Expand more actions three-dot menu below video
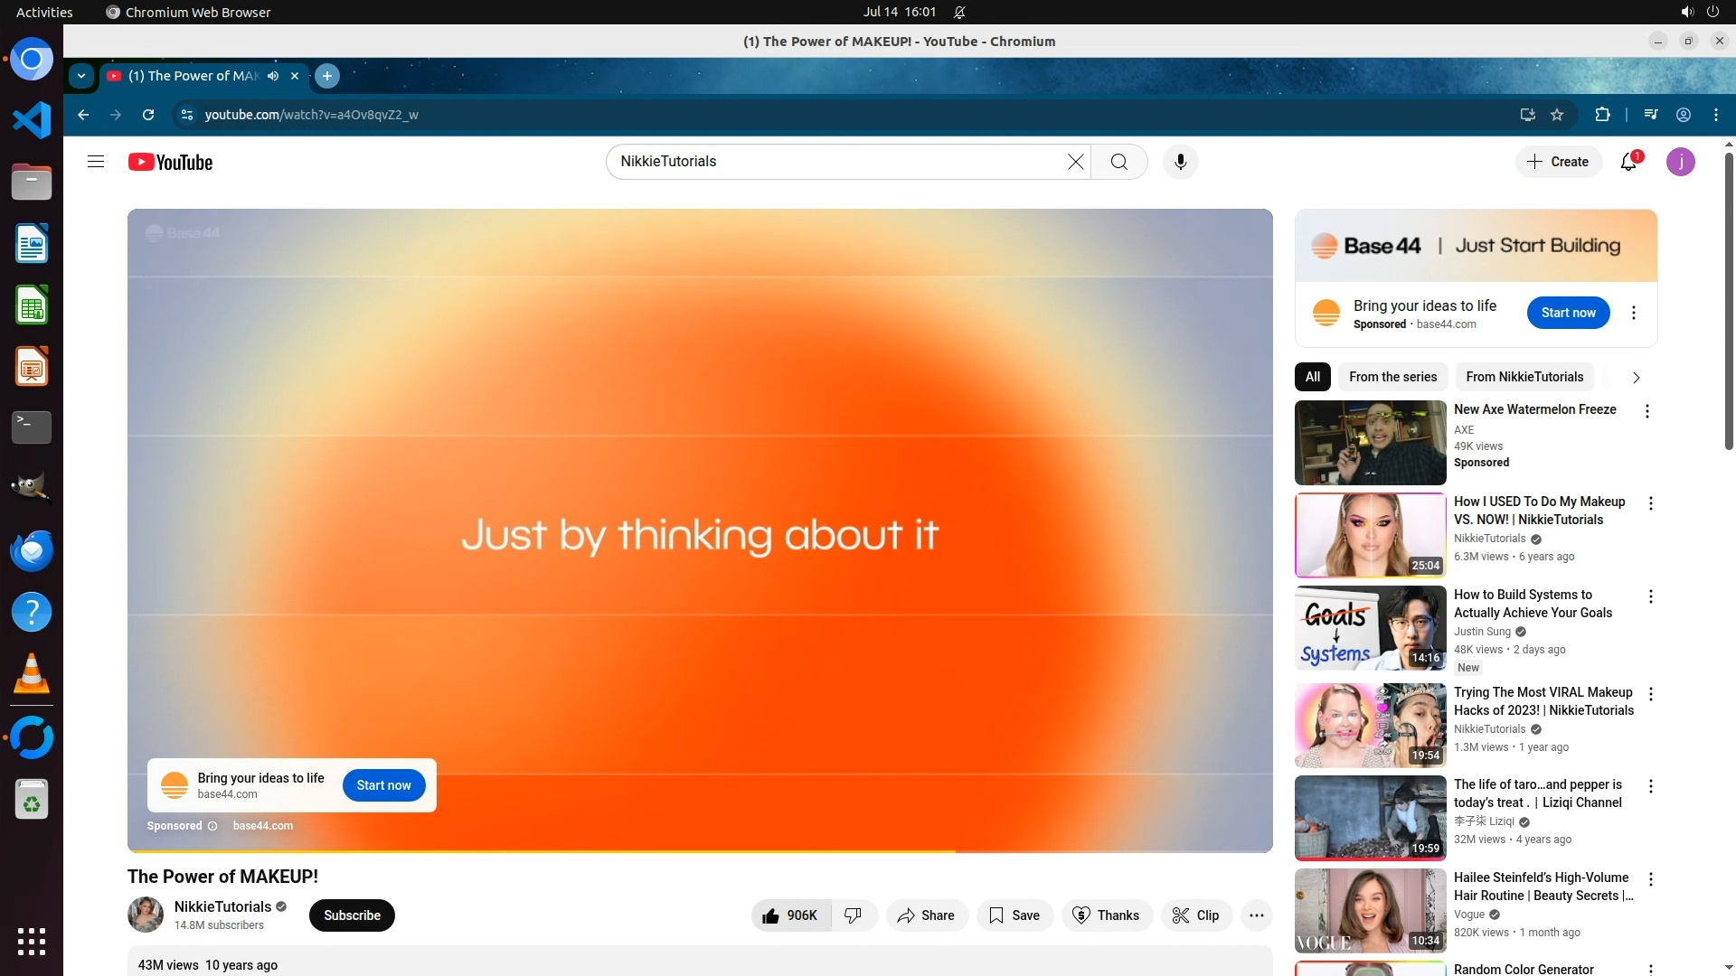Screen dimensions: 1736x976 pos(1256,915)
